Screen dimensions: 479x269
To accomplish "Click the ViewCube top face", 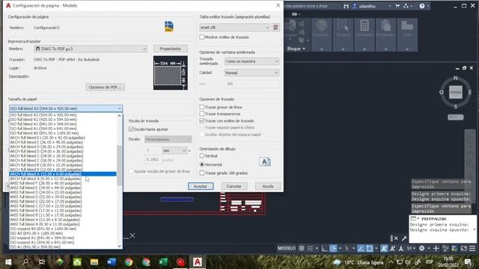I will click(x=456, y=92).
